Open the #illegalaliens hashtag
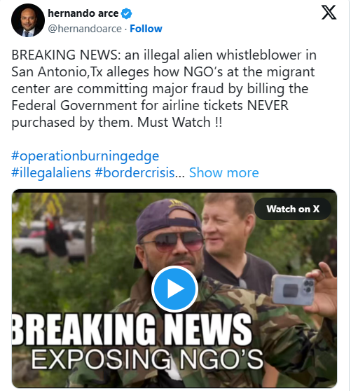 click(51, 172)
